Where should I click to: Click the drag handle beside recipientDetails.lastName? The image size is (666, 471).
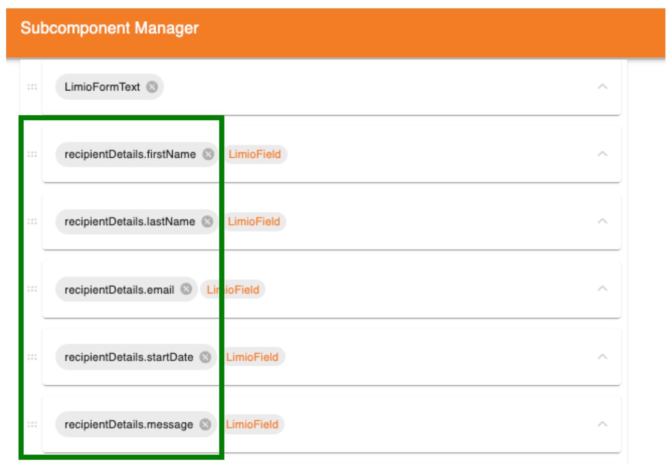(x=32, y=222)
